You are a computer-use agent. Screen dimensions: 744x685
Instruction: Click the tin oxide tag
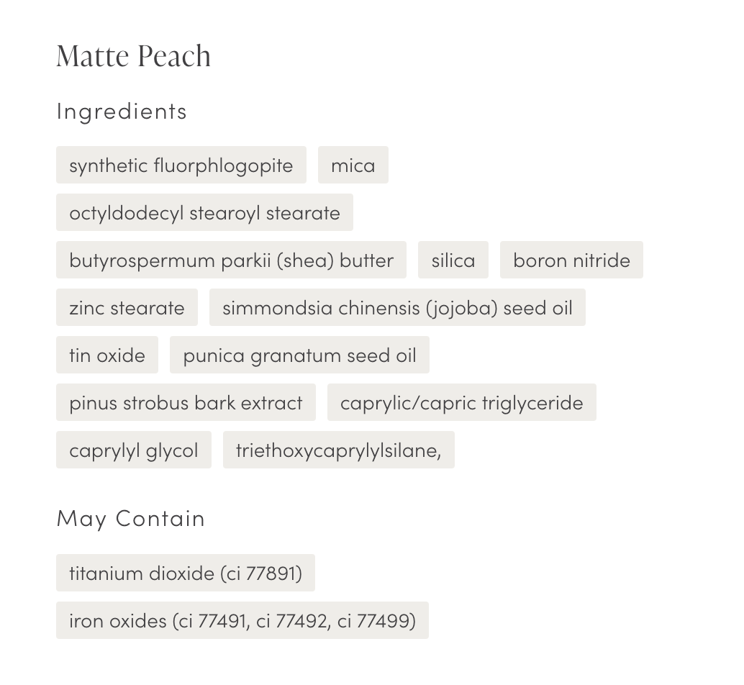tap(107, 355)
